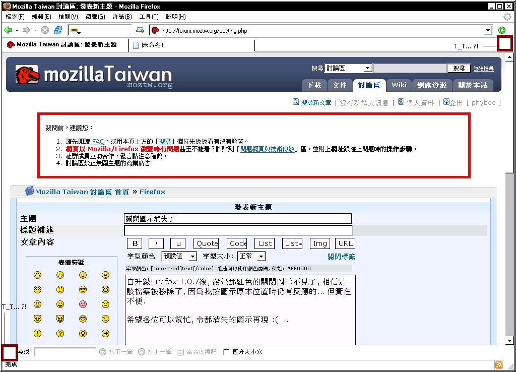Open the FAQ link in the notice
The width and height of the screenshot is (516, 372).
click(x=98, y=142)
